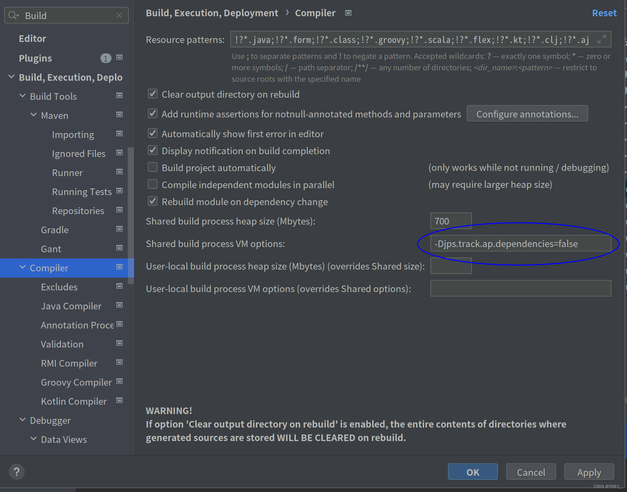The width and height of the screenshot is (627, 492).
Task: Click the project-level icon beside Groovy Compiler
Action: tap(119, 381)
